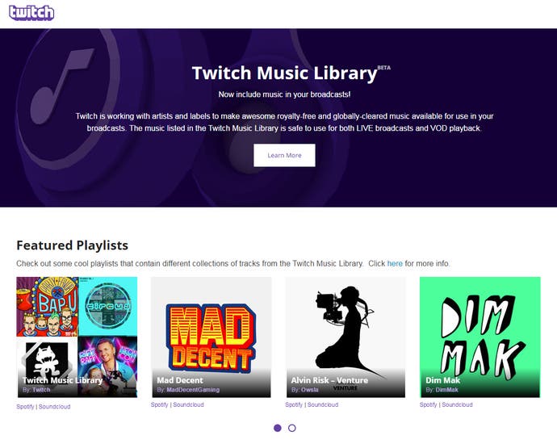Image resolution: width=557 pixels, height=444 pixels.
Task: Open the Alvin Risk – Venture playlist cover
Action: click(x=346, y=337)
